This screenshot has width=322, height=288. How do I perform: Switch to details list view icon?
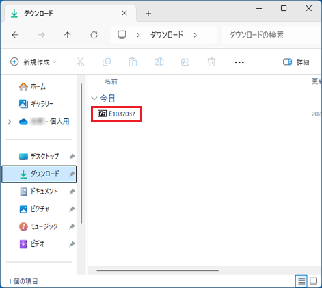coord(301,281)
